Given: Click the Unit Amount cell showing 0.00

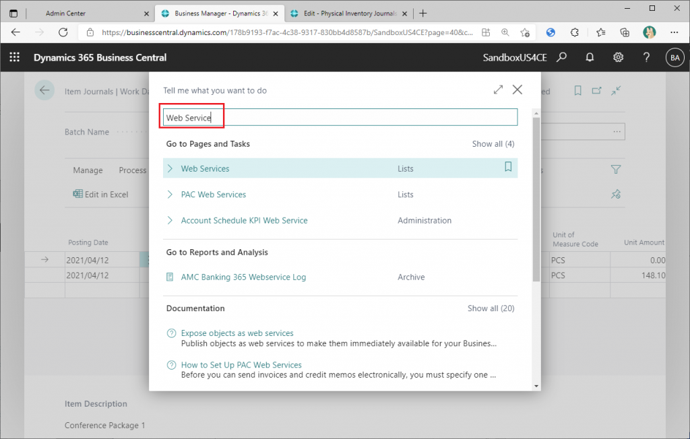Looking at the screenshot, I should (x=638, y=260).
